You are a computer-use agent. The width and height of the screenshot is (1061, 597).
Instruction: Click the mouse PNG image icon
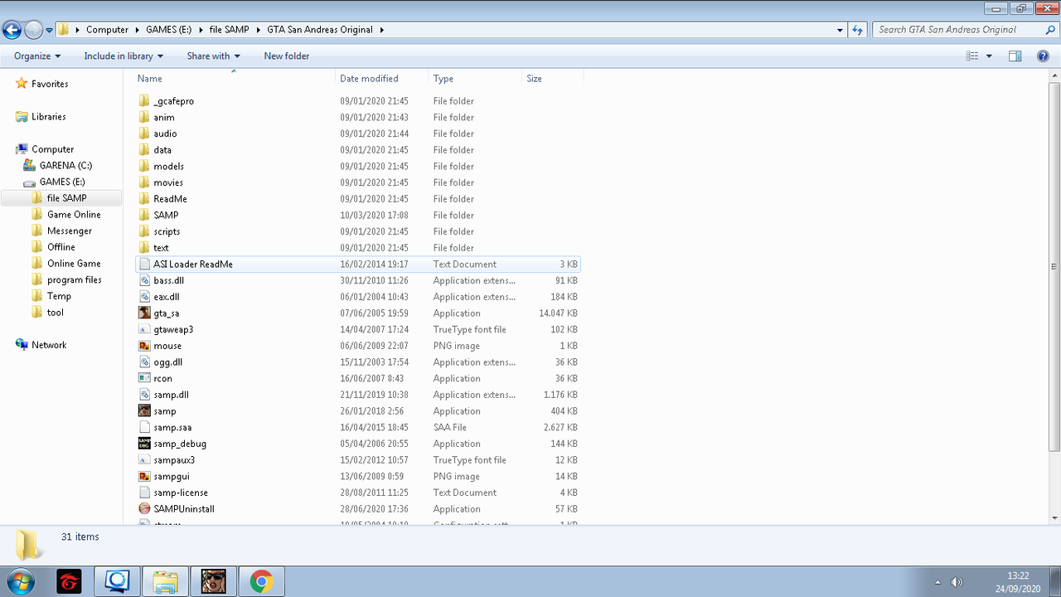point(145,346)
